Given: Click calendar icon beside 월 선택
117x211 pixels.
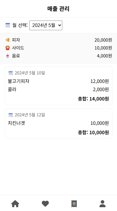Looking at the screenshot, I should pyautogui.click(x=8, y=25).
